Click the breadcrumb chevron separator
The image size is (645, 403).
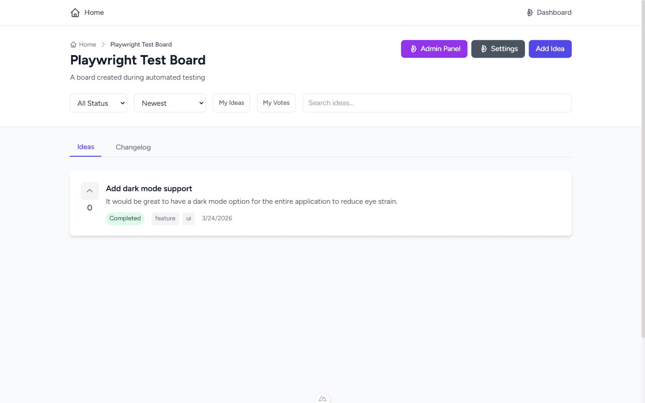(x=103, y=44)
